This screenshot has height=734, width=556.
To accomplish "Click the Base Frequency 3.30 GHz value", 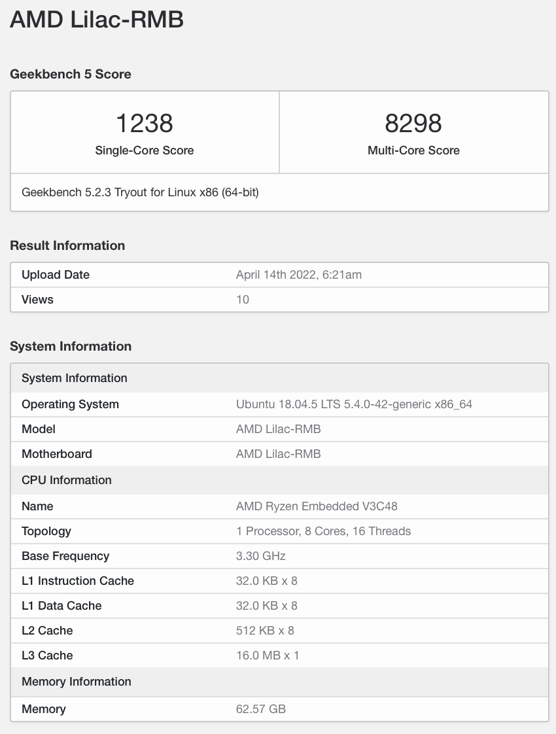I will click(x=261, y=556).
